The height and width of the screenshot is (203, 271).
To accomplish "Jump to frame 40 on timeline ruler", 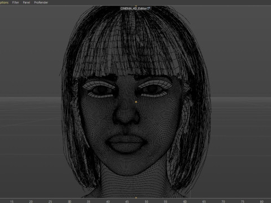I will point(108,201).
